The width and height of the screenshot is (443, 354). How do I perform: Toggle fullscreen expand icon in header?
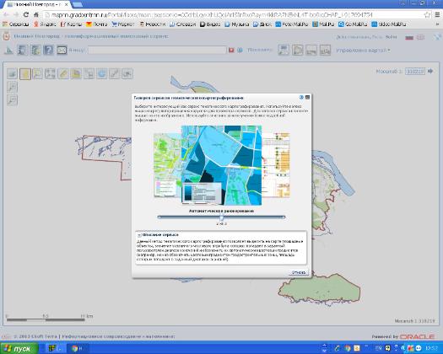tap(437, 37)
